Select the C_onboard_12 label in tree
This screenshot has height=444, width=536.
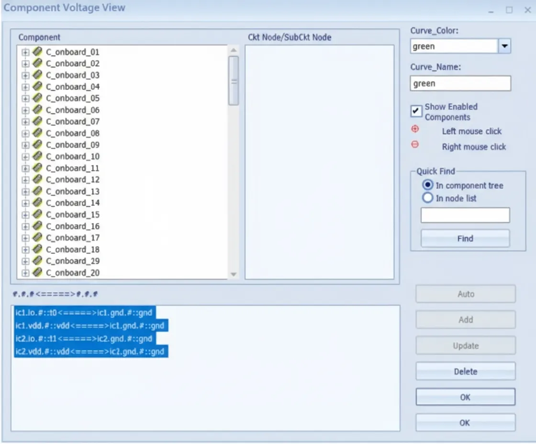(x=73, y=180)
